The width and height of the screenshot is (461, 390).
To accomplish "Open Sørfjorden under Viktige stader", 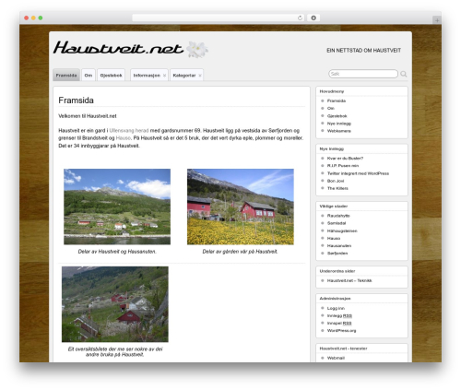I will coord(337,254).
